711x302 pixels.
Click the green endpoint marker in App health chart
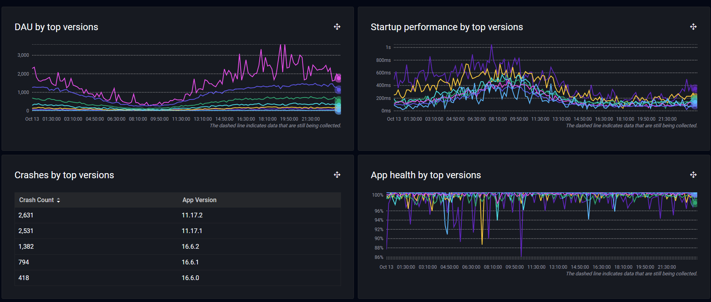click(x=695, y=203)
